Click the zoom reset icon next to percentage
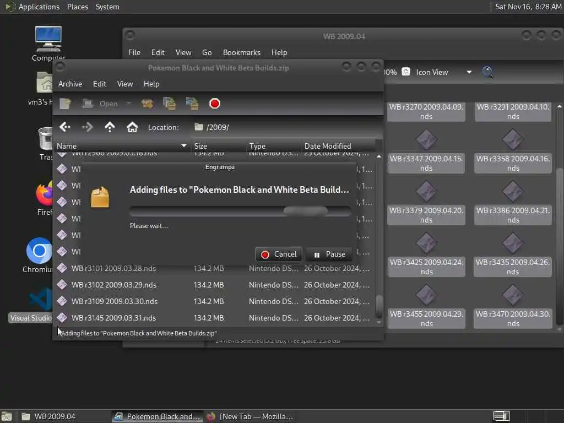 (x=406, y=72)
